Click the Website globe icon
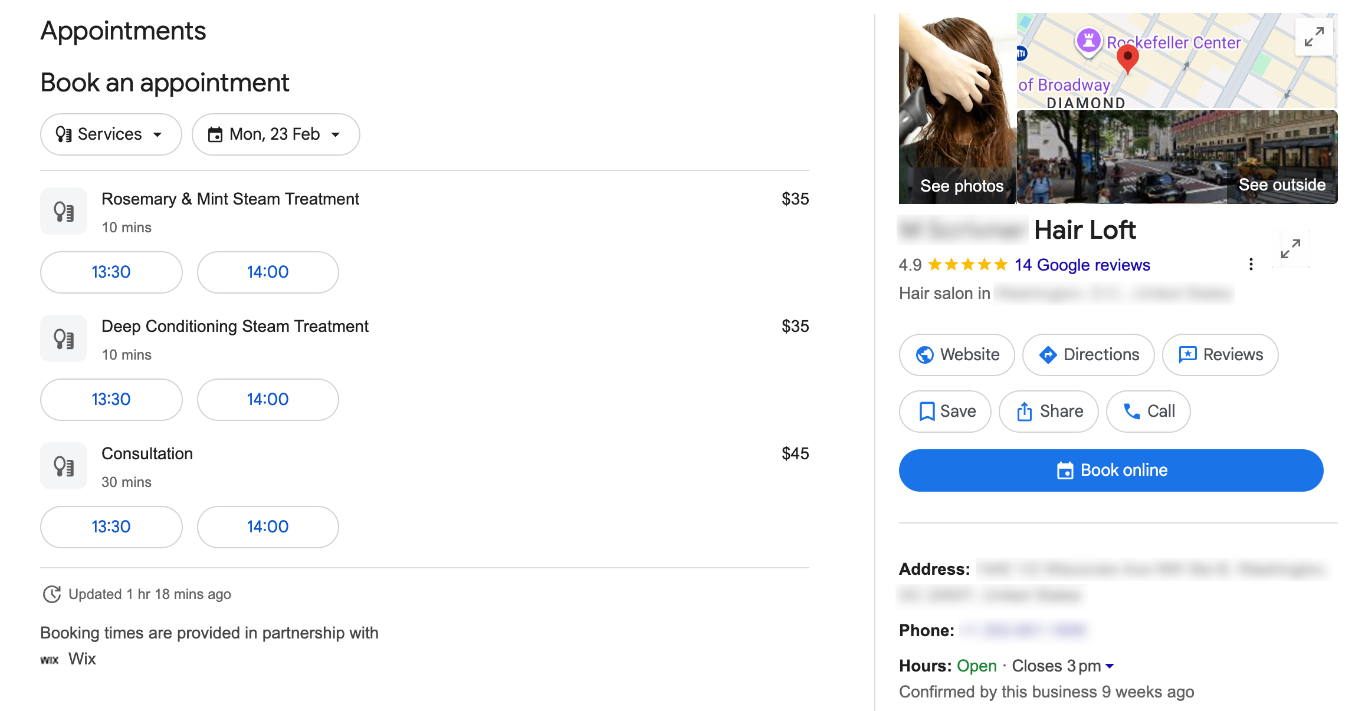 pyautogui.click(x=924, y=354)
